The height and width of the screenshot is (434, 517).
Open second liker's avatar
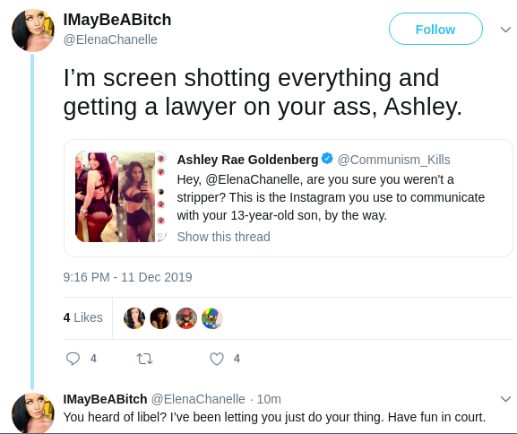pos(160,318)
